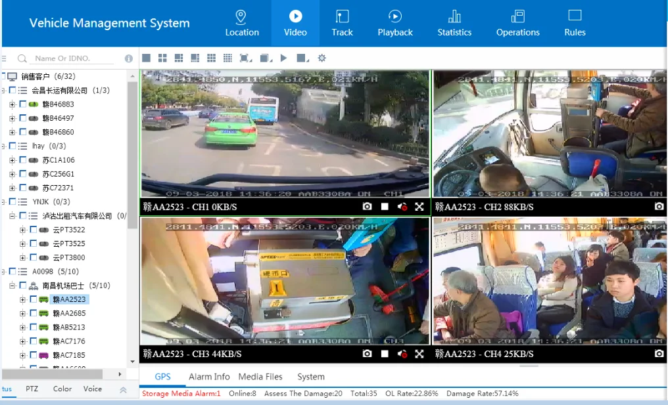
Task: Expand the 云PT3522 tree node
Action: [x=23, y=230]
